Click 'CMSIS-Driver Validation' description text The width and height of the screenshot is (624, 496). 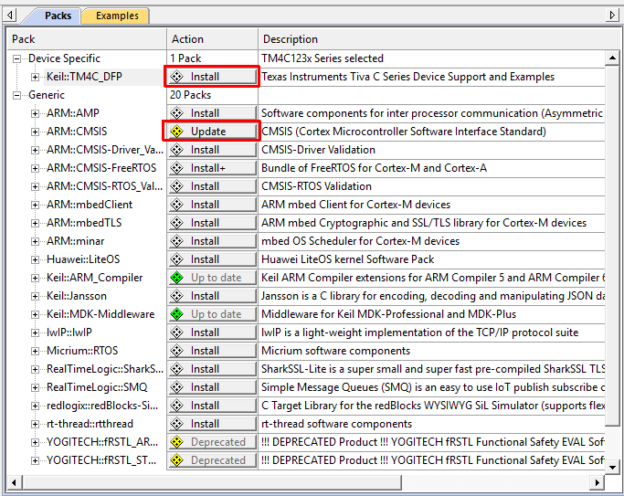[318, 150]
